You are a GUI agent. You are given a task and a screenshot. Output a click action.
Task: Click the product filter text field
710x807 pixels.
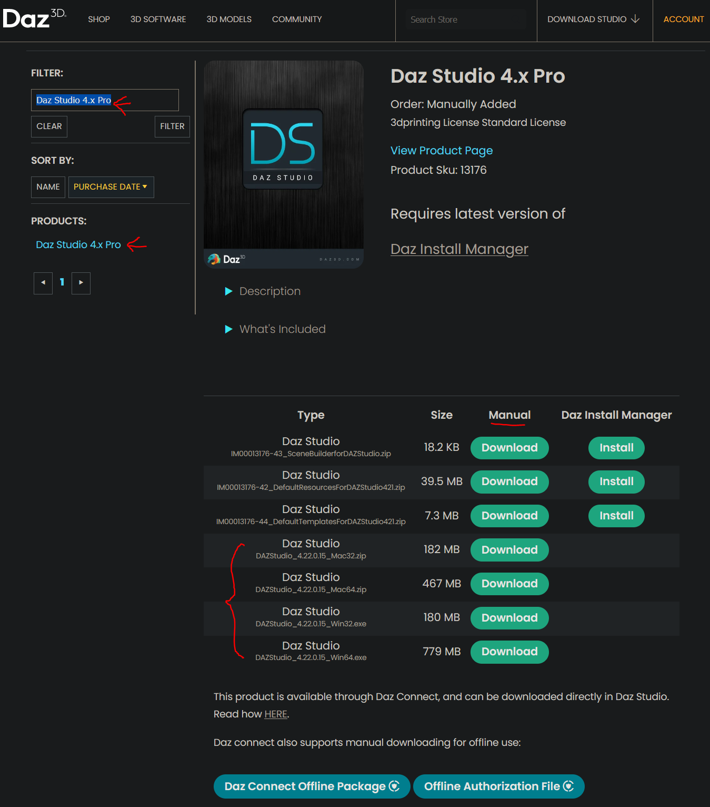[x=105, y=100]
